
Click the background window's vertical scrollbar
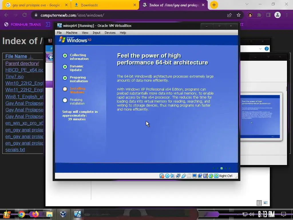click(x=286, y=89)
